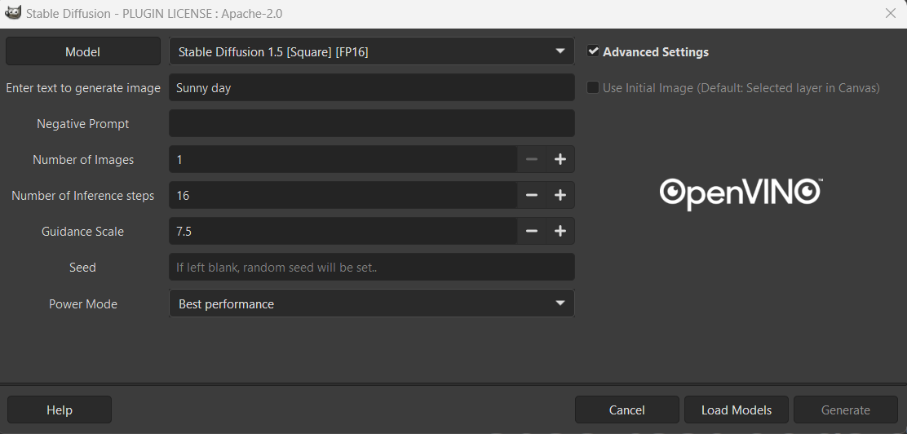The height and width of the screenshot is (434, 907).
Task: Click the Model button
Action: pos(82,51)
